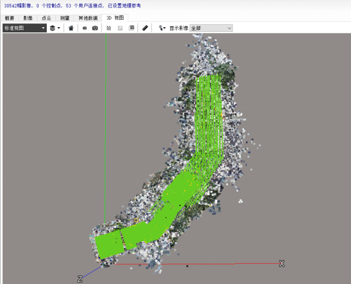Screen dimensions: 351x284
Task: Select the ruler measurement tool
Action: pos(145,28)
